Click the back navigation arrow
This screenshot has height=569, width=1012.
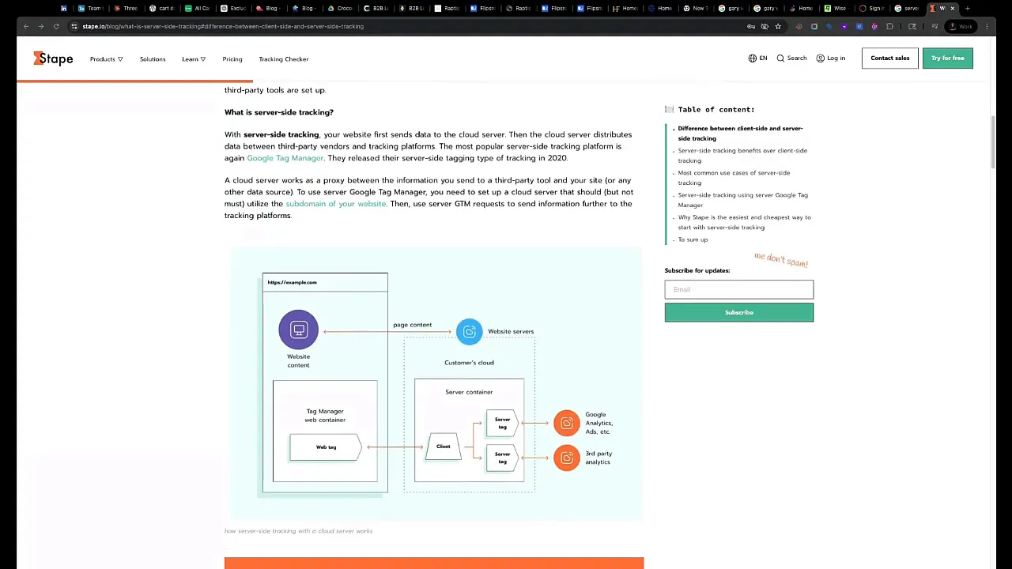[x=25, y=26]
